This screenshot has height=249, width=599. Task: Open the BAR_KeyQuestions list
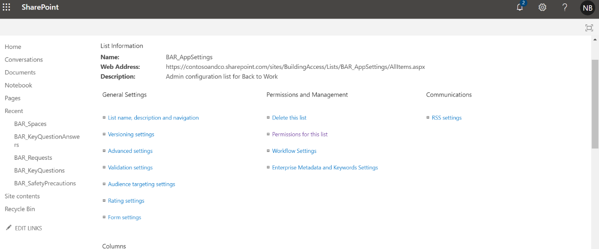[x=40, y=171]
